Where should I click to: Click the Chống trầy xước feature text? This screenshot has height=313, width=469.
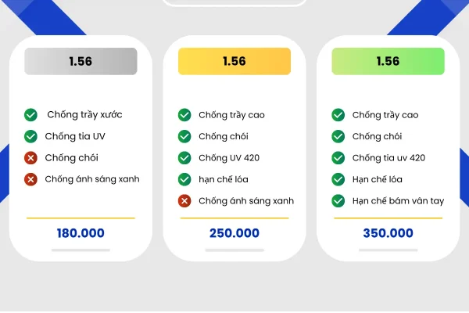point(84,115)
